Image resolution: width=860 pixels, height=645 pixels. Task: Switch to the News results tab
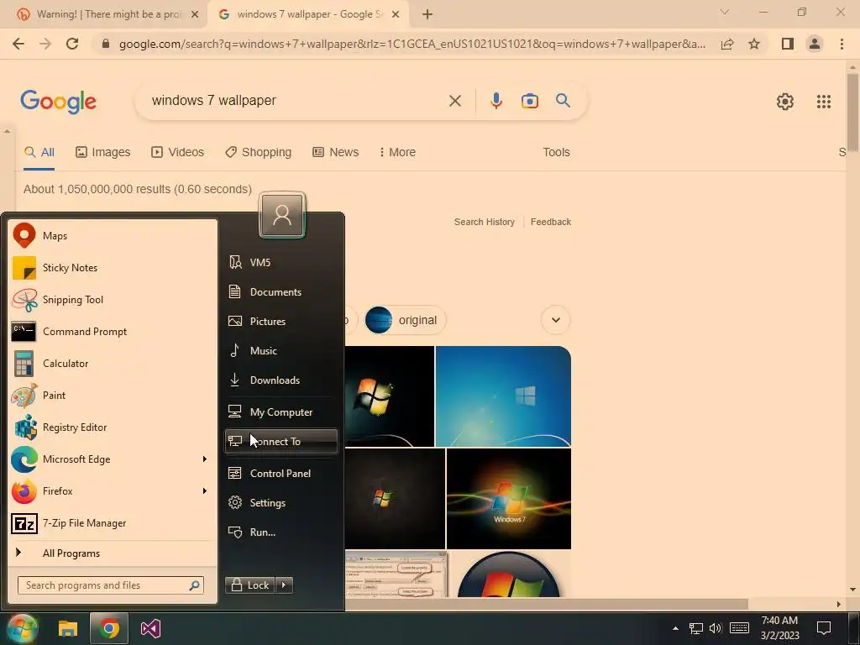[x=336, y=152]
